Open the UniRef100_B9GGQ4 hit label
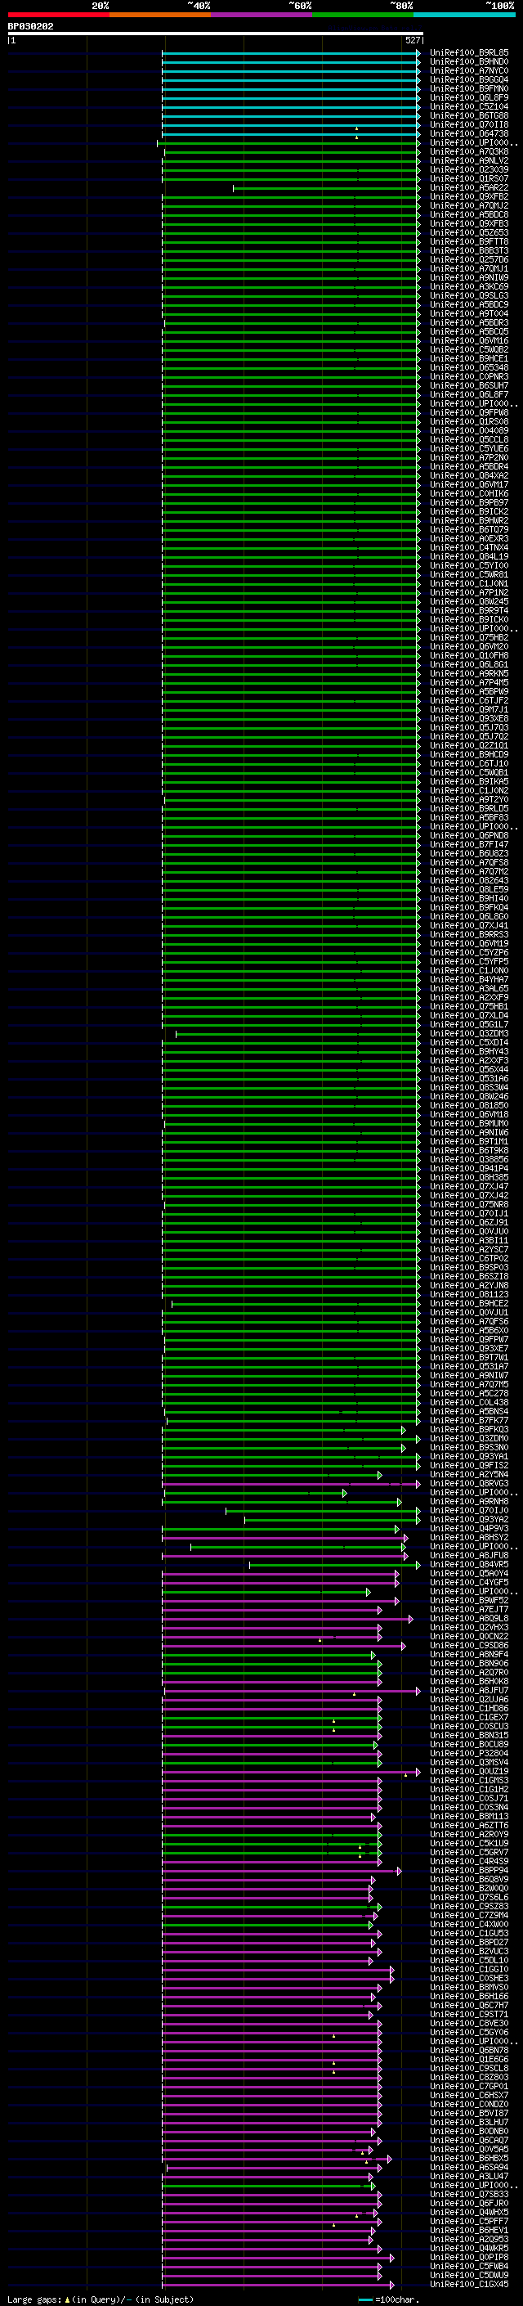This screenshot has width=523, height=2306. (469, 79)
